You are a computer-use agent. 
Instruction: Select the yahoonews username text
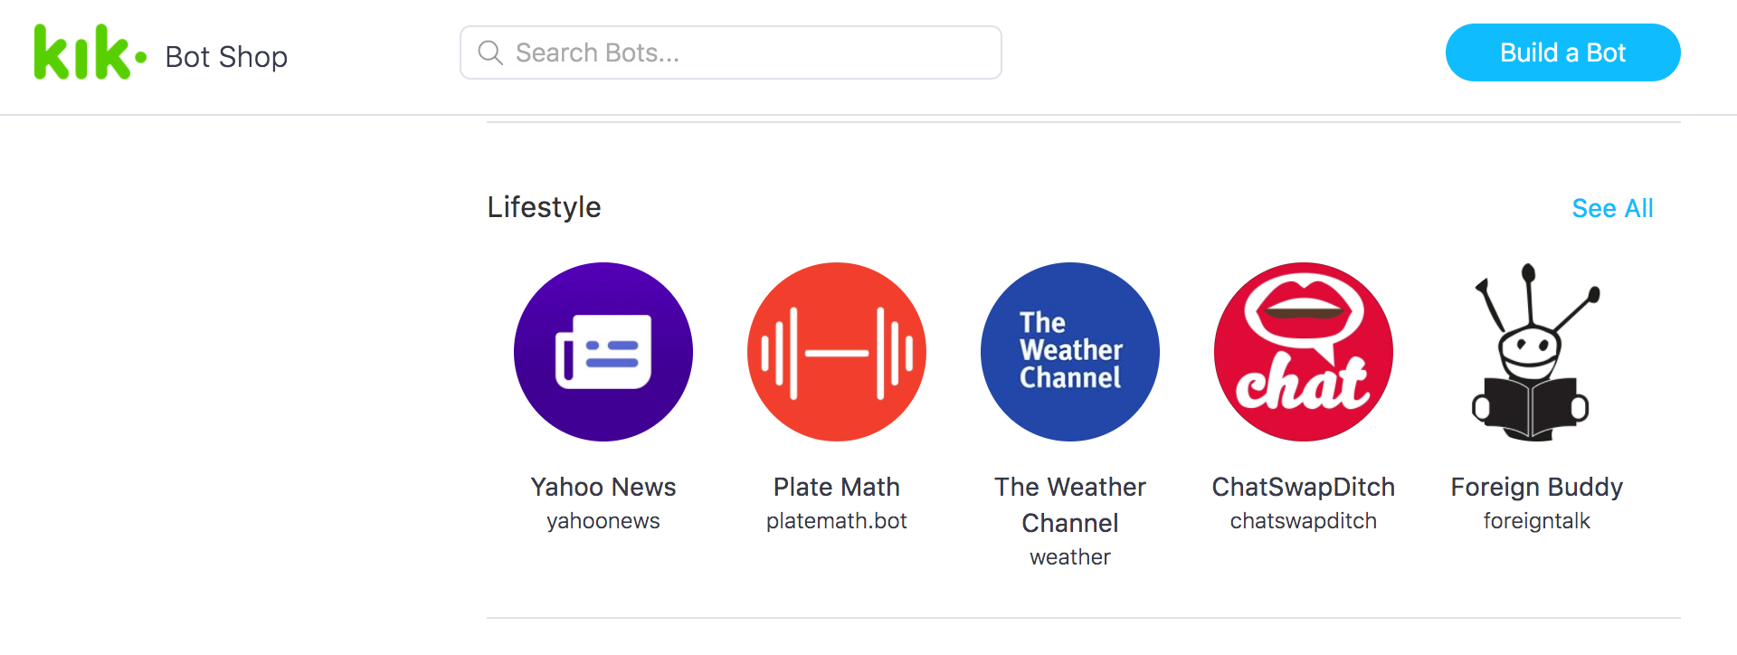(x=603, y=521)
